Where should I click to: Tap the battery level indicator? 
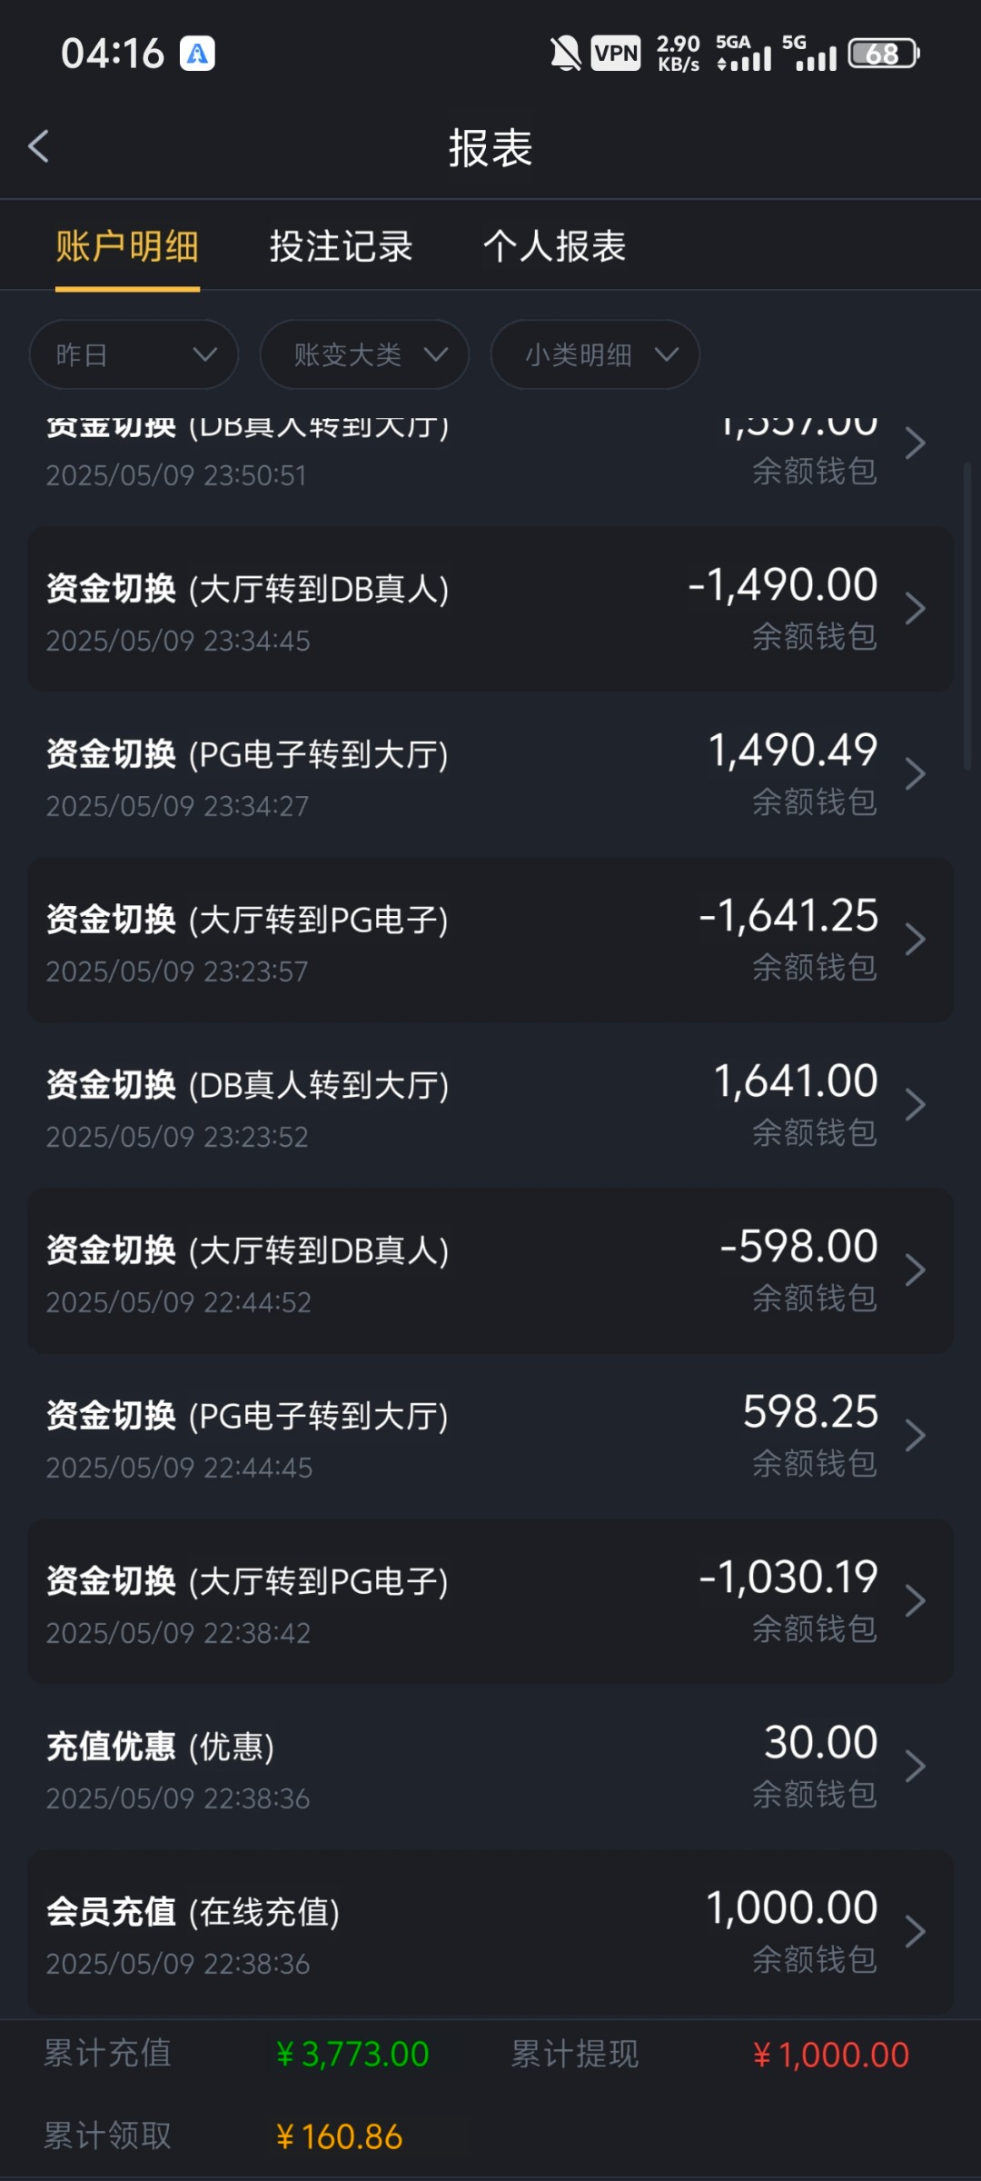click(x=883, y=54)
